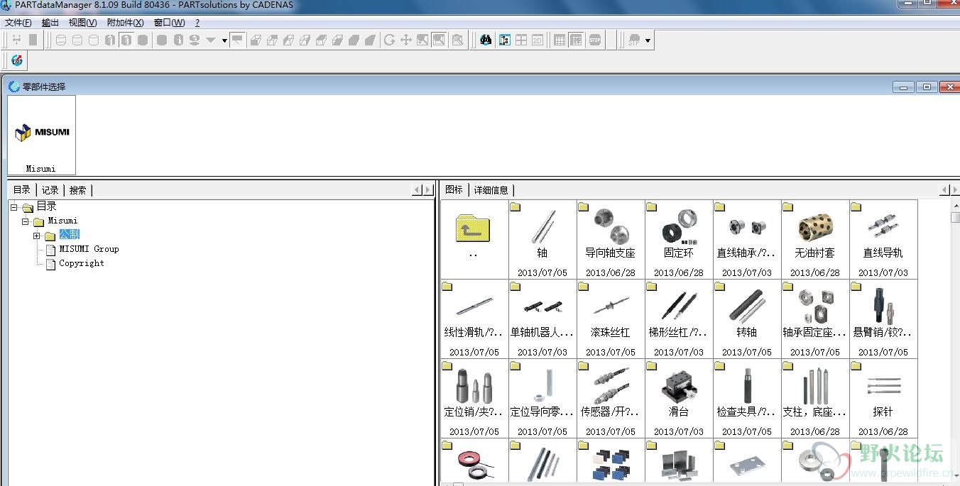Toggle the tree structure view toolbar icon
The image size is (960, 486).
coord(504,40)
